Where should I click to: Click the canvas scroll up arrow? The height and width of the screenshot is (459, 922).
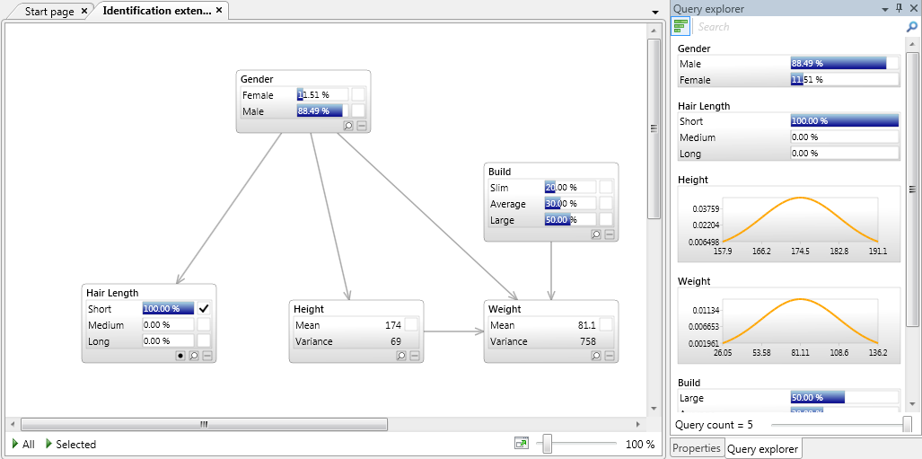(654, 30)
